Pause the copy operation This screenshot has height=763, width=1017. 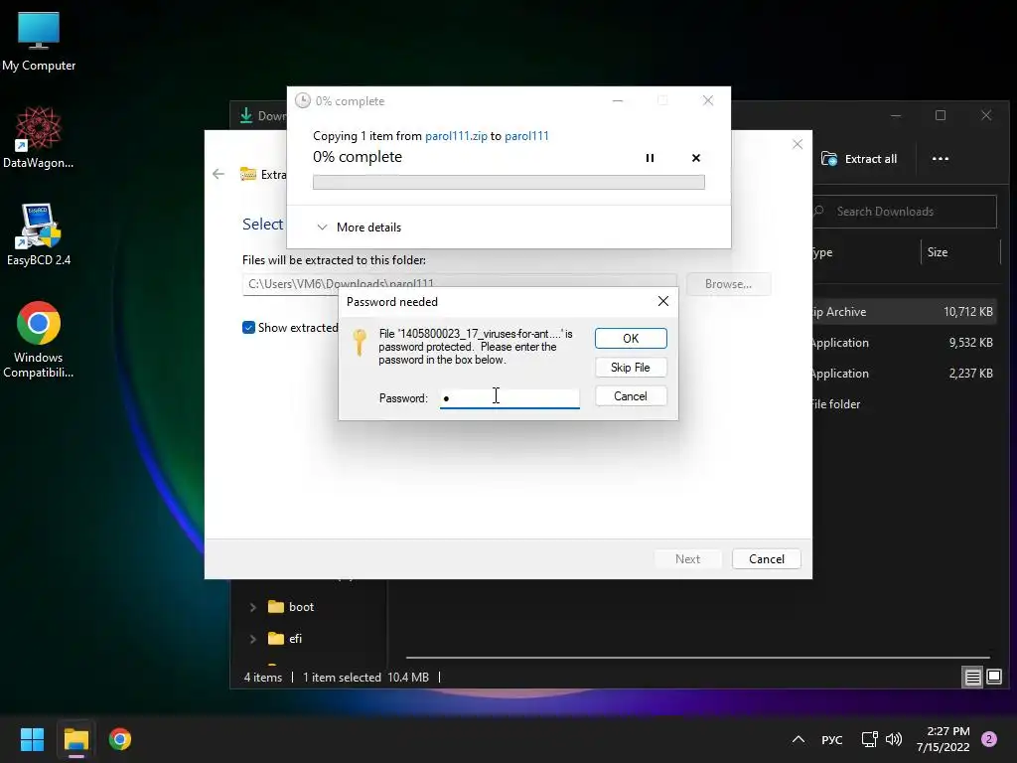click(x=650, y=158)
